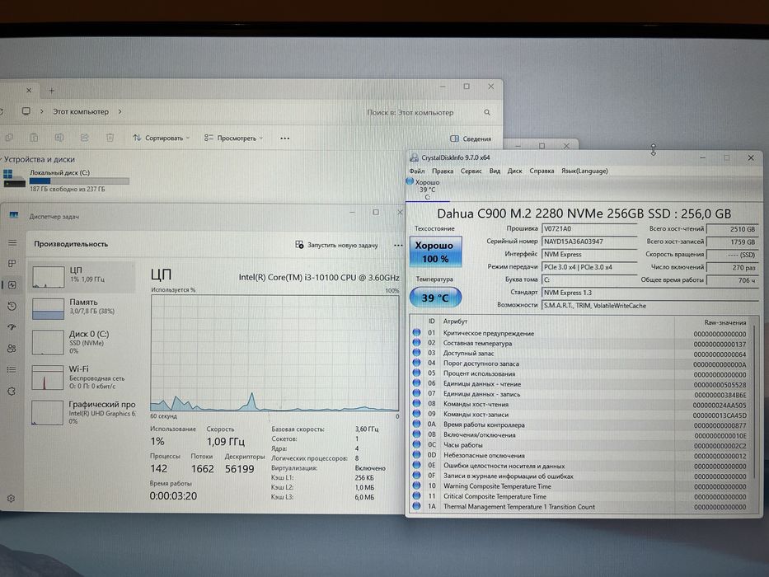
Task: Close the current Explorer tab
Action: [x=29, y=91]
